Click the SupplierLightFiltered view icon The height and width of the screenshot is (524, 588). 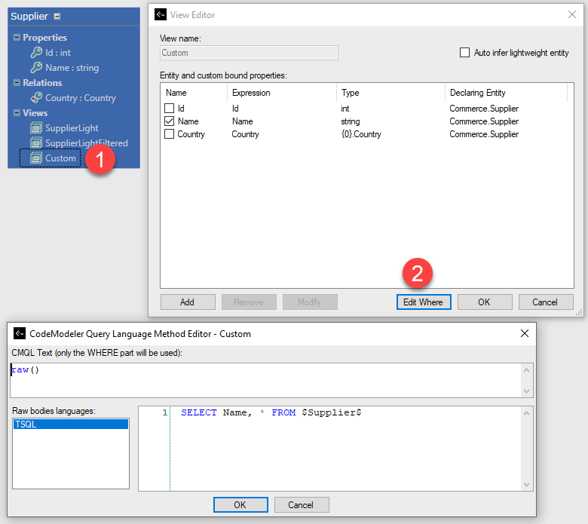(x=36, y=143)
